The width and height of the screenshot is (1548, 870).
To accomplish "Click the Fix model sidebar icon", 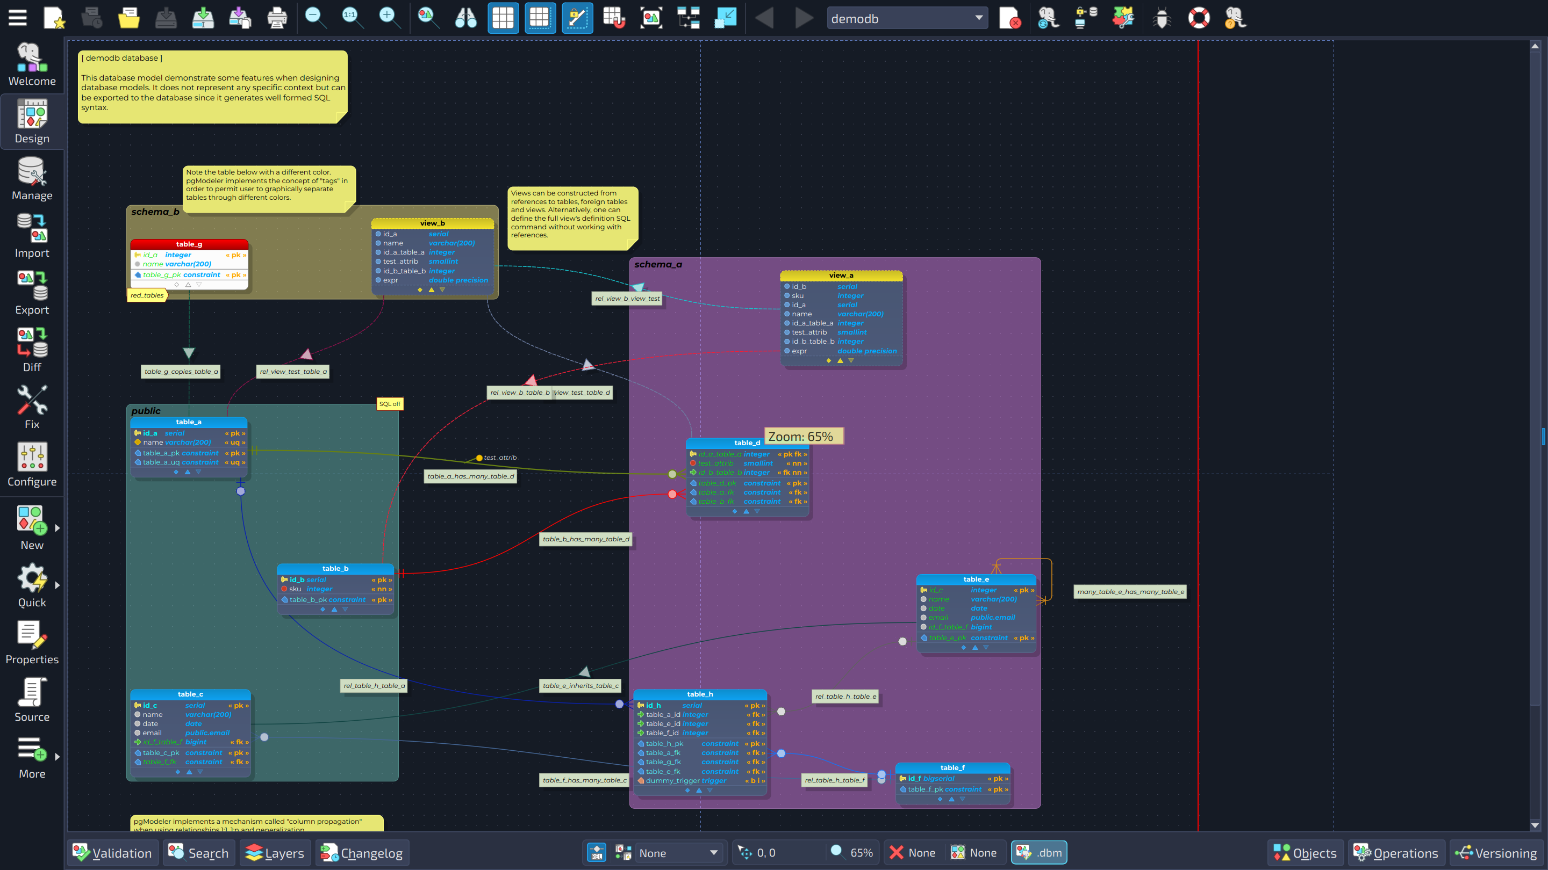I will (x=32, y=407).
